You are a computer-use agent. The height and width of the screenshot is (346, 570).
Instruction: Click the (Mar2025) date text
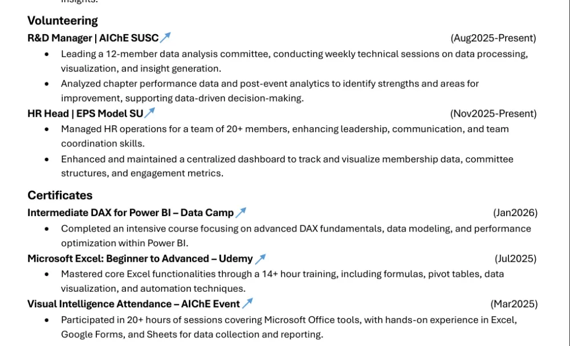[514, 304]
